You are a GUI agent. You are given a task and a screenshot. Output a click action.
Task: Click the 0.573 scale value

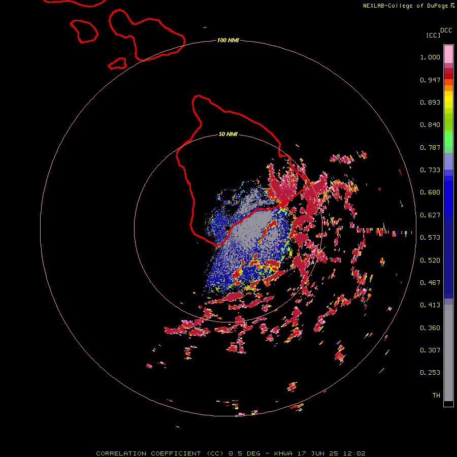(430, 238)
